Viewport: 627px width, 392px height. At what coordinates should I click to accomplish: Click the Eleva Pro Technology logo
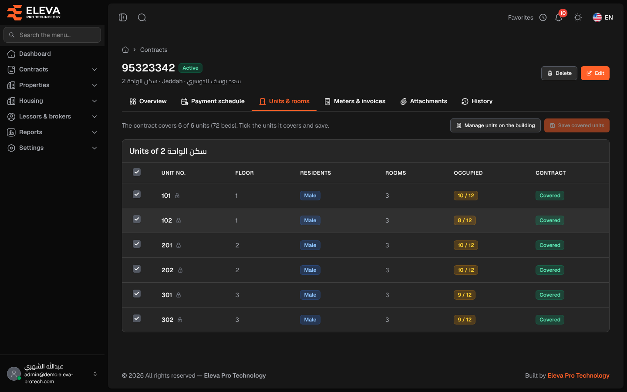[34, 12]
